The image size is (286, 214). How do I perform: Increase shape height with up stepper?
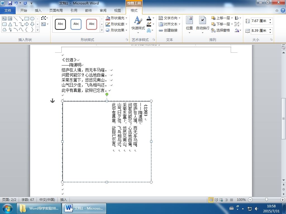tap(270, 20)
